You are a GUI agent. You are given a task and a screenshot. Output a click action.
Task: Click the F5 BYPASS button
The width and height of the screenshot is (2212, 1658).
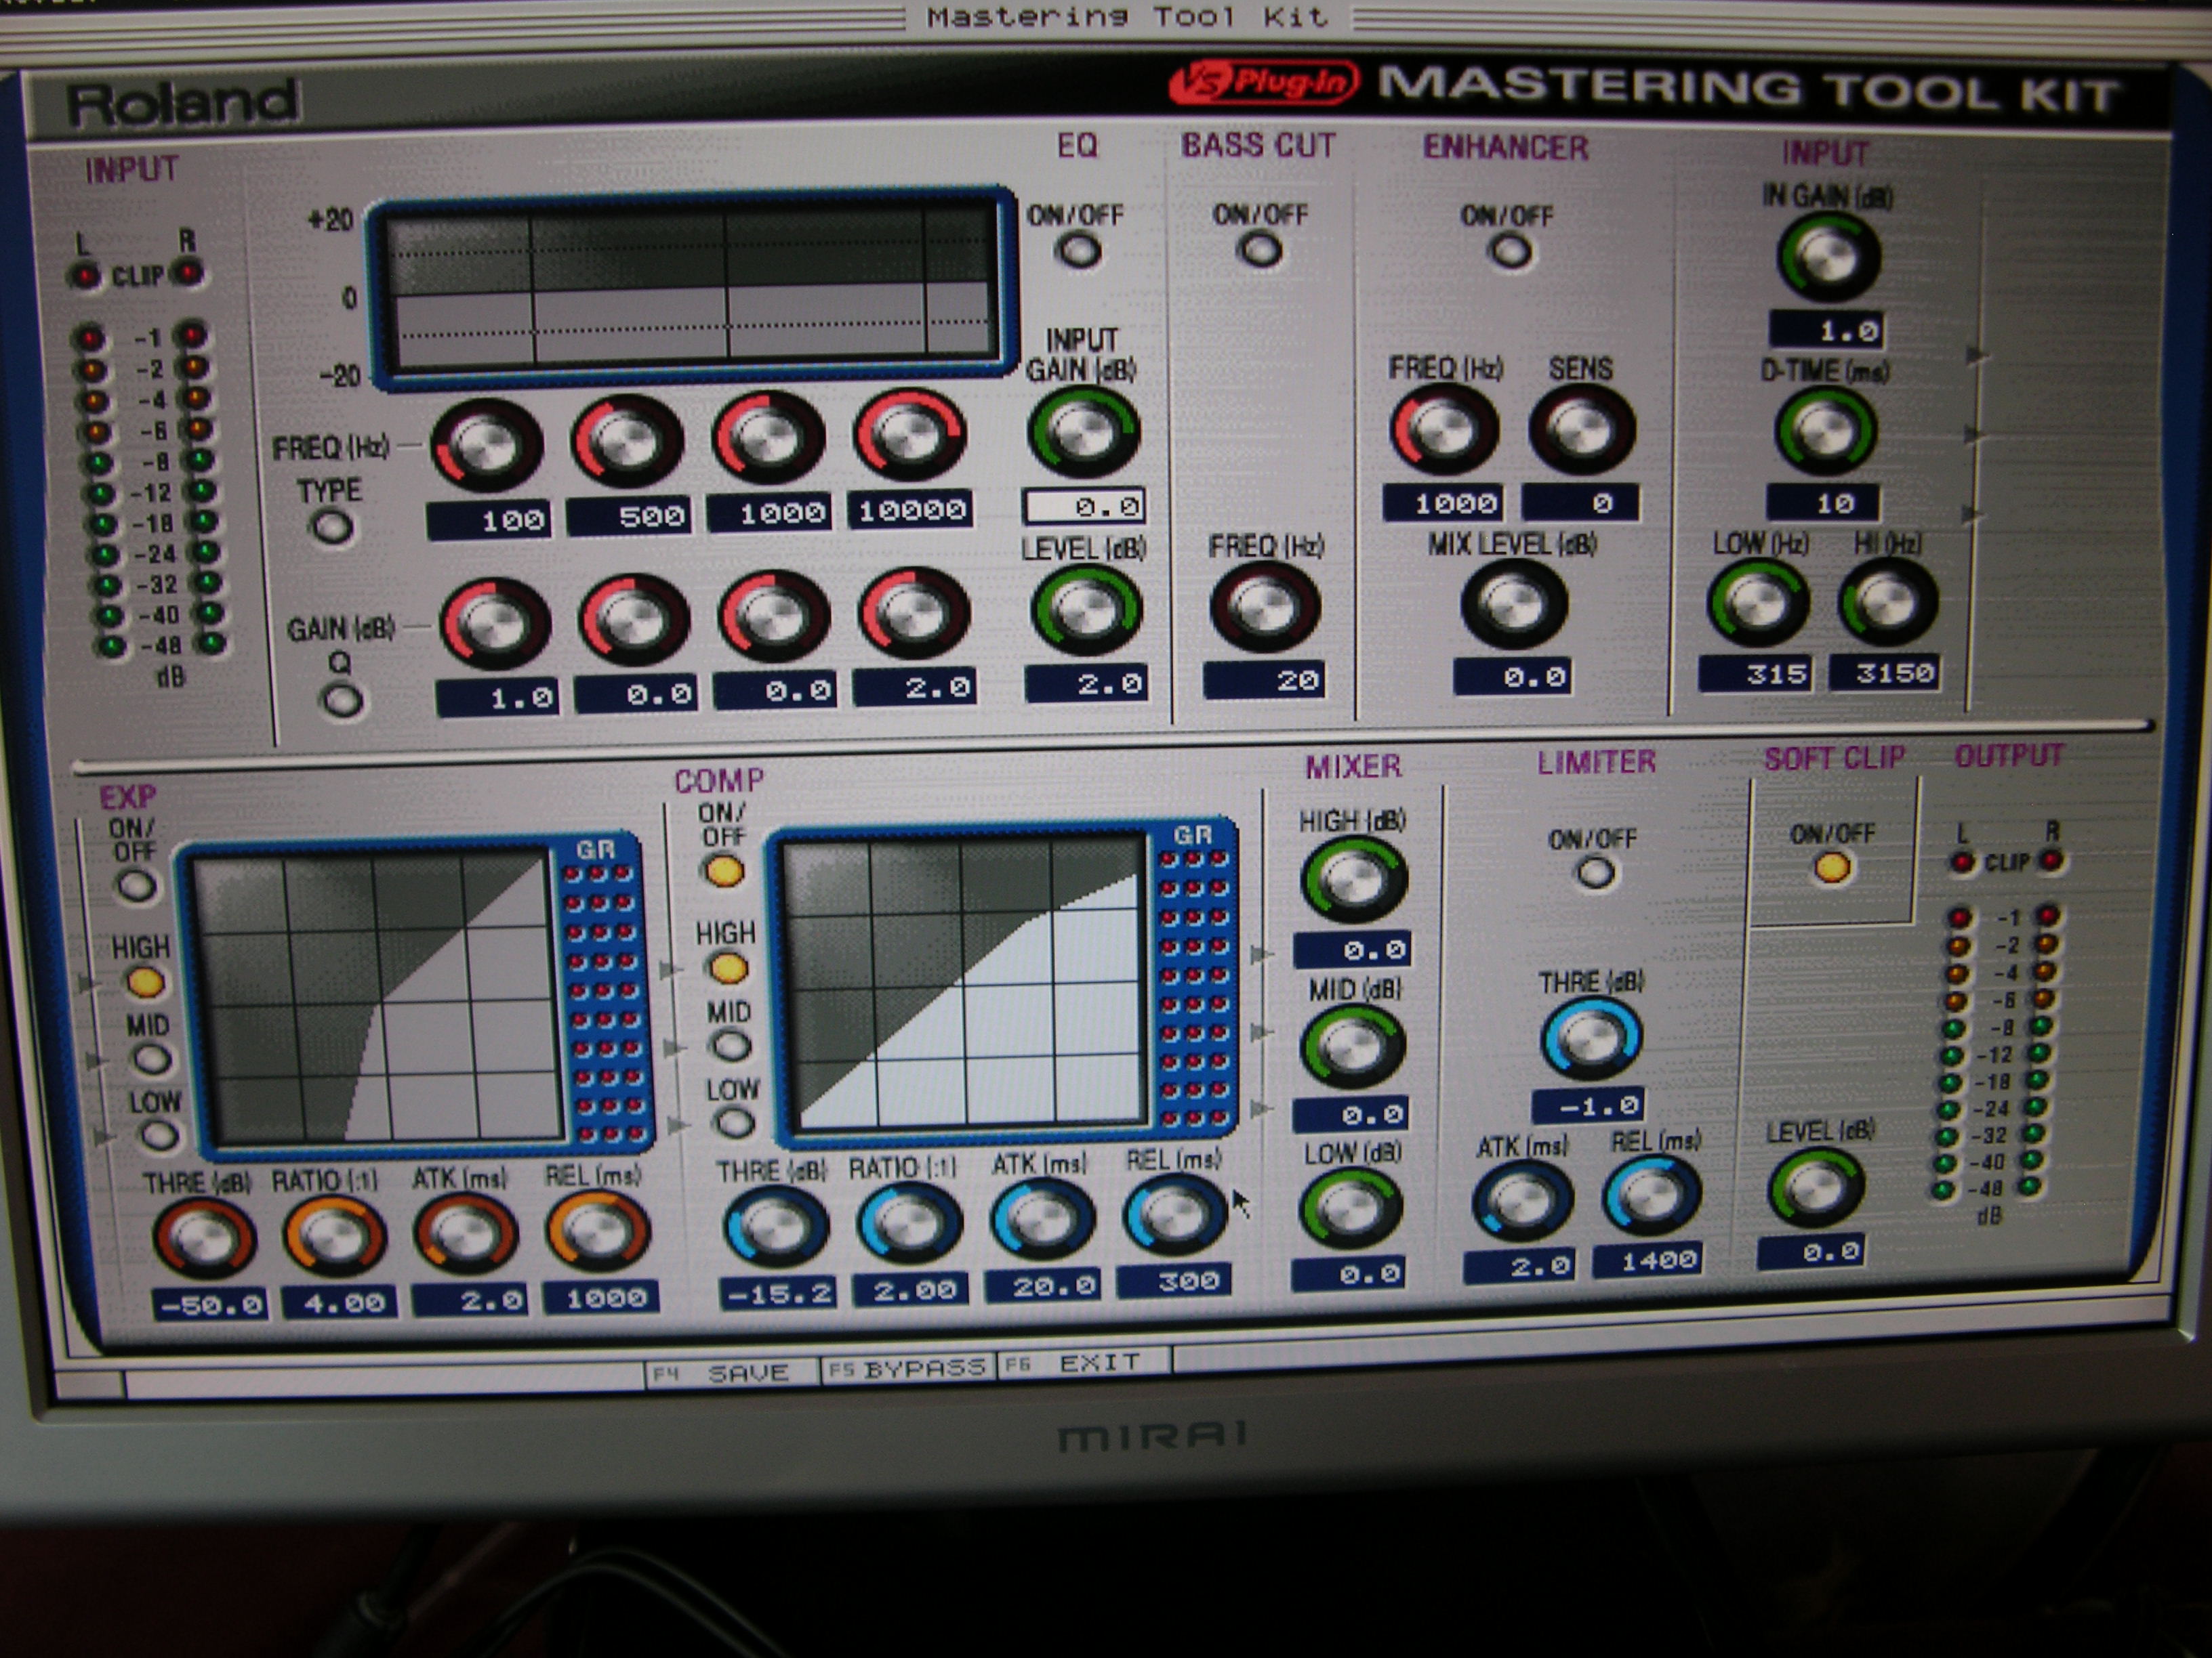[x=908, y=1367]
